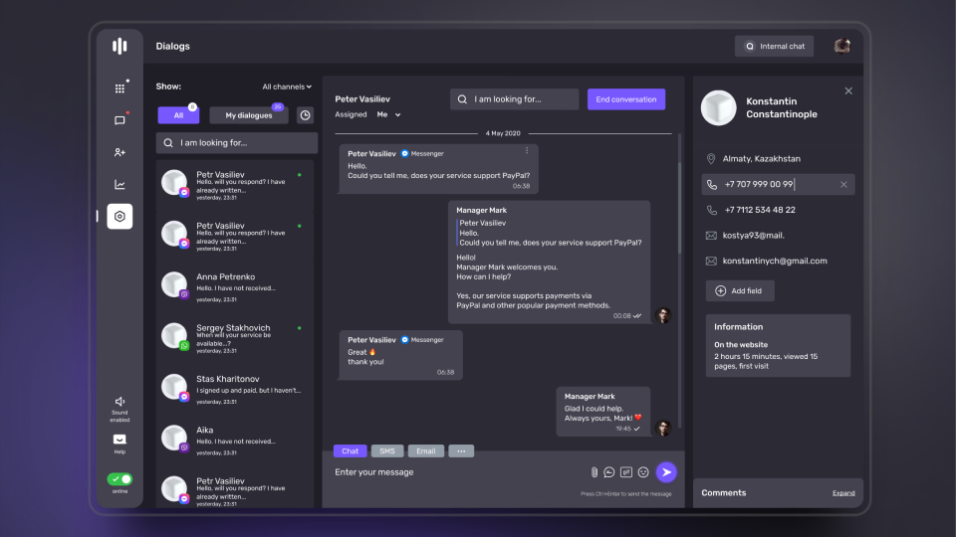The height and width of the screenshot is (537, 956).
Task: Open Sergey Stakhovich's conversation
Action: click(x=235, y=338)
